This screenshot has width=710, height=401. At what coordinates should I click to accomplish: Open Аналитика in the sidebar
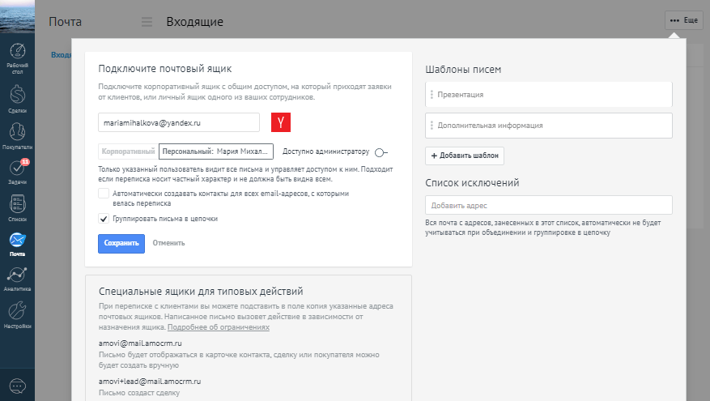pos(17,278)
